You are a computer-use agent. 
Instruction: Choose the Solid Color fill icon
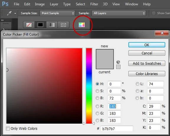(40, 25)
